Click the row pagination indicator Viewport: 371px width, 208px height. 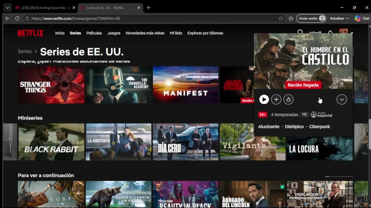[x=339, y=176]
